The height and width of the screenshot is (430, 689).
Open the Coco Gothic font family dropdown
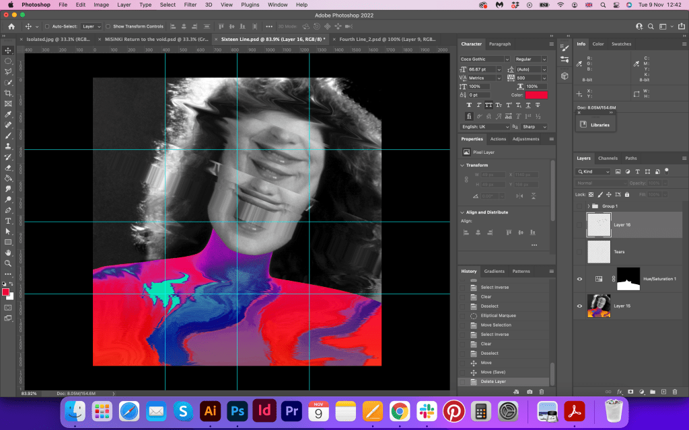[x=507, y=59]
